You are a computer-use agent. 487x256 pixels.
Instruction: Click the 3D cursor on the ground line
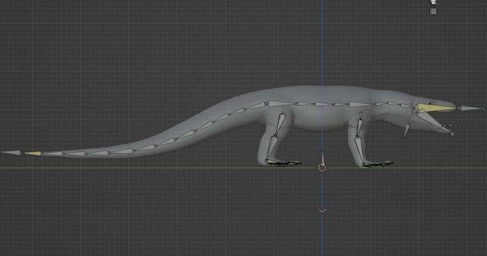click(x=323, y=168)
